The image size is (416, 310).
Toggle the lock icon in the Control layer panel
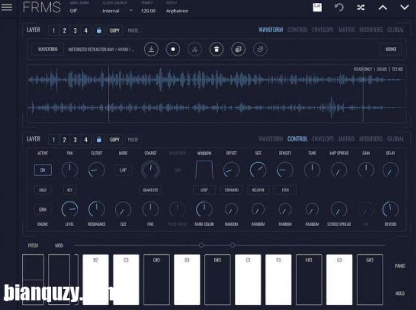(99, 140)
